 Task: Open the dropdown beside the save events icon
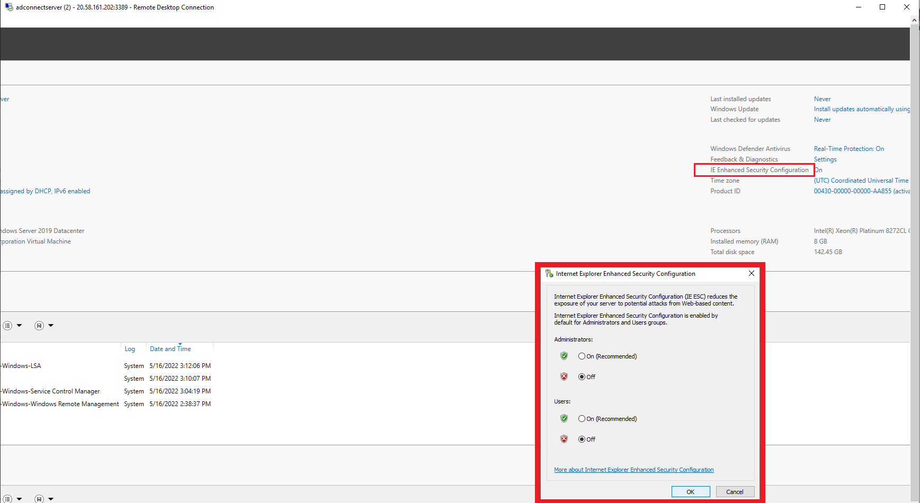coord(51,325)
